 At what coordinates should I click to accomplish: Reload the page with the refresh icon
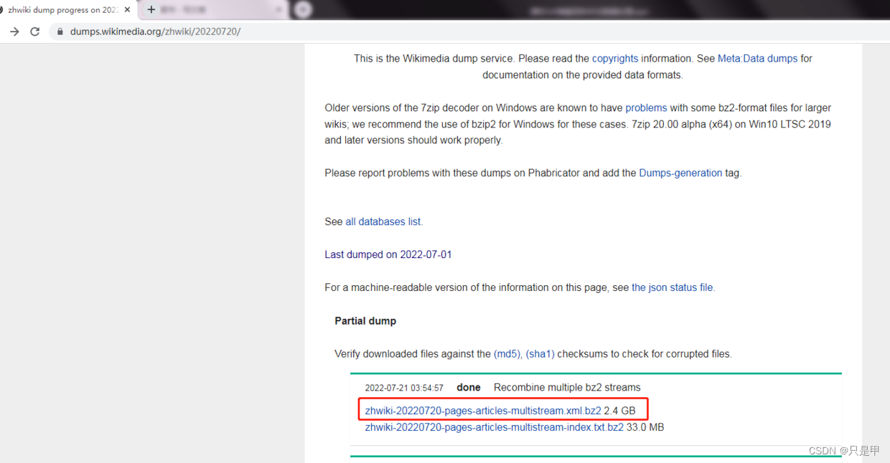34,32
